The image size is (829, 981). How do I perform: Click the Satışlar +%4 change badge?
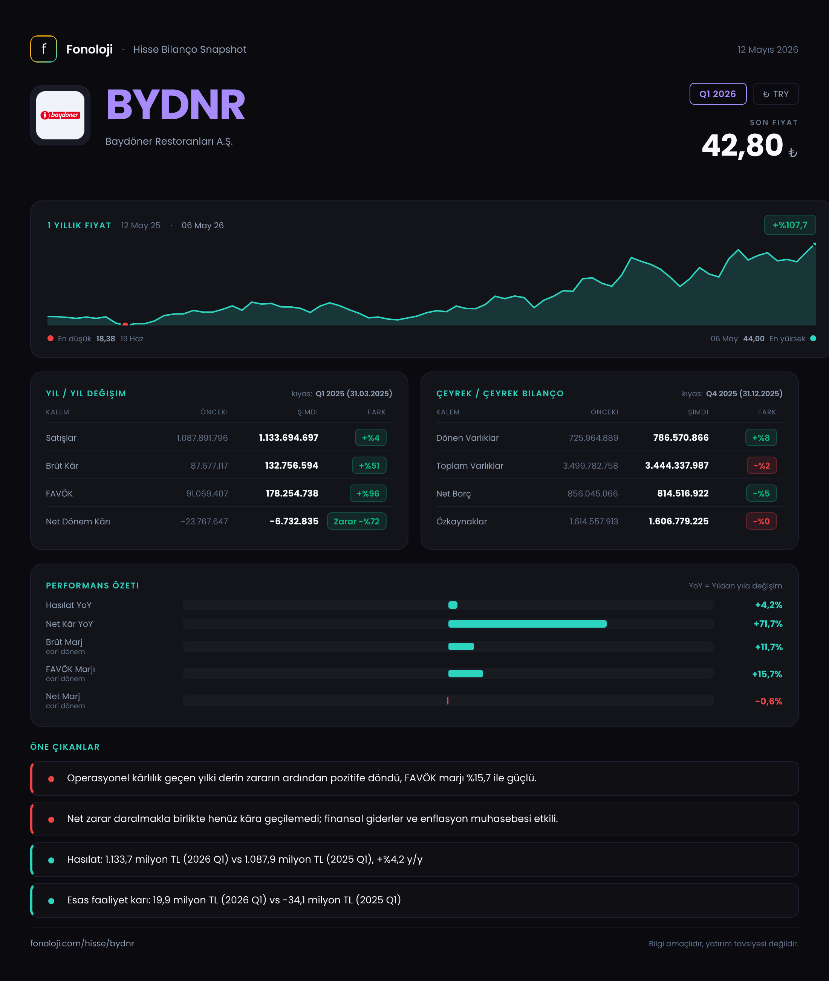(x=370, y=437)
